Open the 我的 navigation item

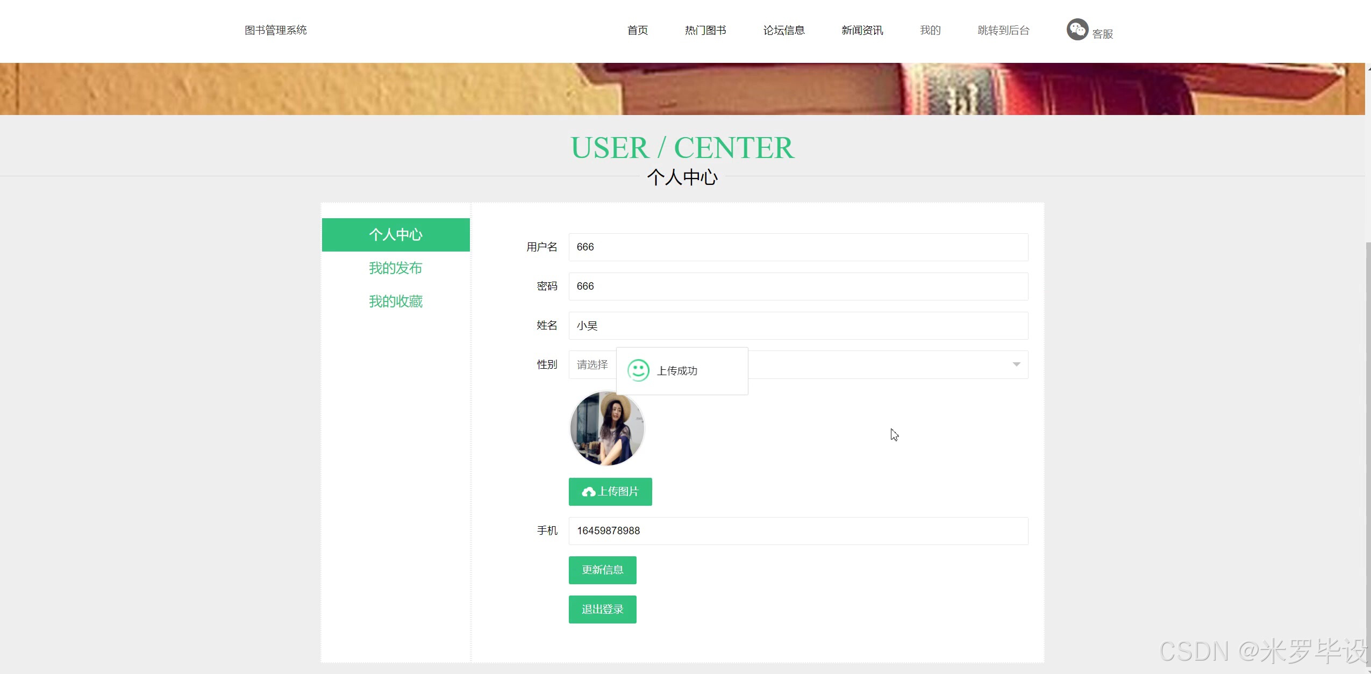pyautogui.click(x=930, y=30)
